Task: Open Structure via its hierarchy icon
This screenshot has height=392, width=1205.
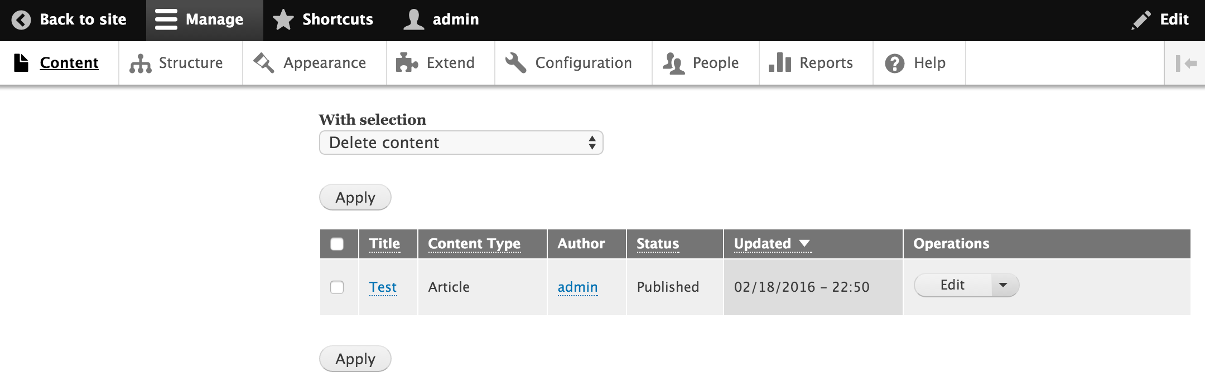Action: click(140, 63)
